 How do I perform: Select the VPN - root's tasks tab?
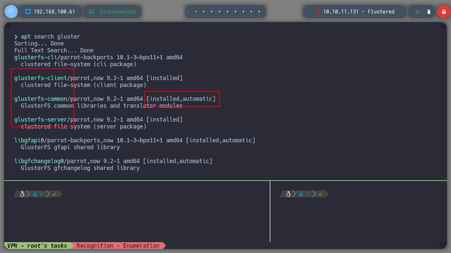(x=37, y=246)
